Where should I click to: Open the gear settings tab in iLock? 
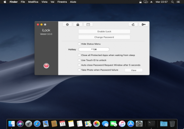click(67, 25)
